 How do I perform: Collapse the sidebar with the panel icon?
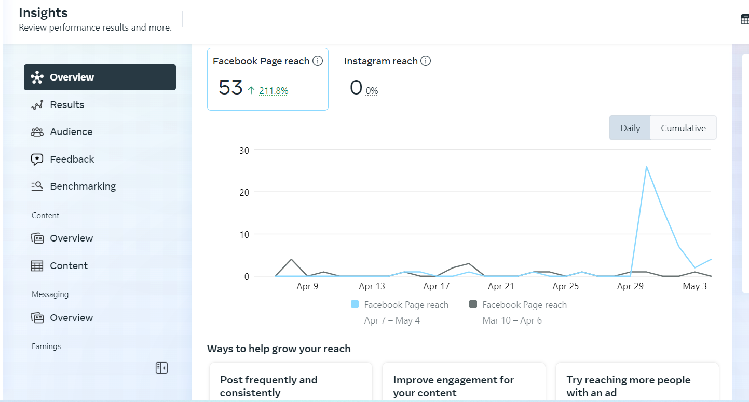(x=161, y=368)
